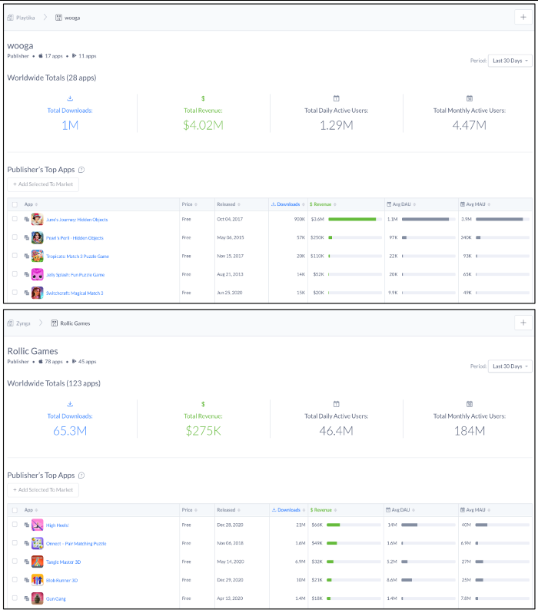Click the plus icon in wooga header
Screen dimensions: 538x613
coord(523,17)
